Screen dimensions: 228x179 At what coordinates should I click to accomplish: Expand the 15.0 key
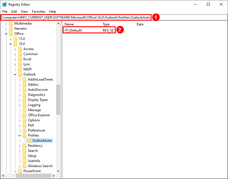[11, 39]
